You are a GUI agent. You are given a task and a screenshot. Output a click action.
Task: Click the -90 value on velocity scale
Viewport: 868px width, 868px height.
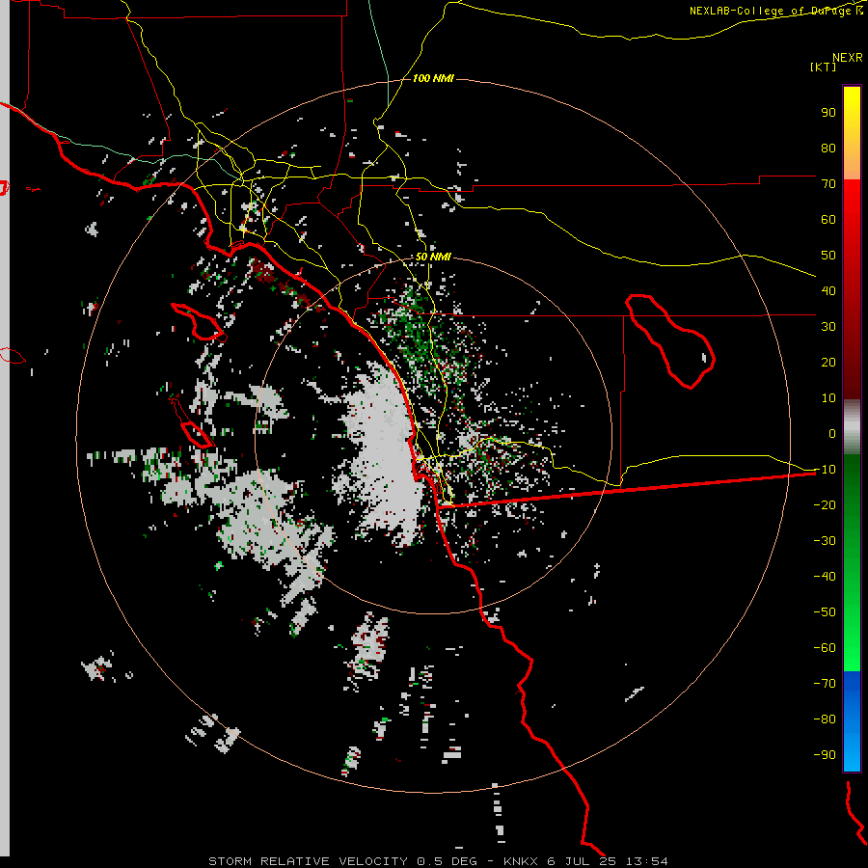[825, 755]
